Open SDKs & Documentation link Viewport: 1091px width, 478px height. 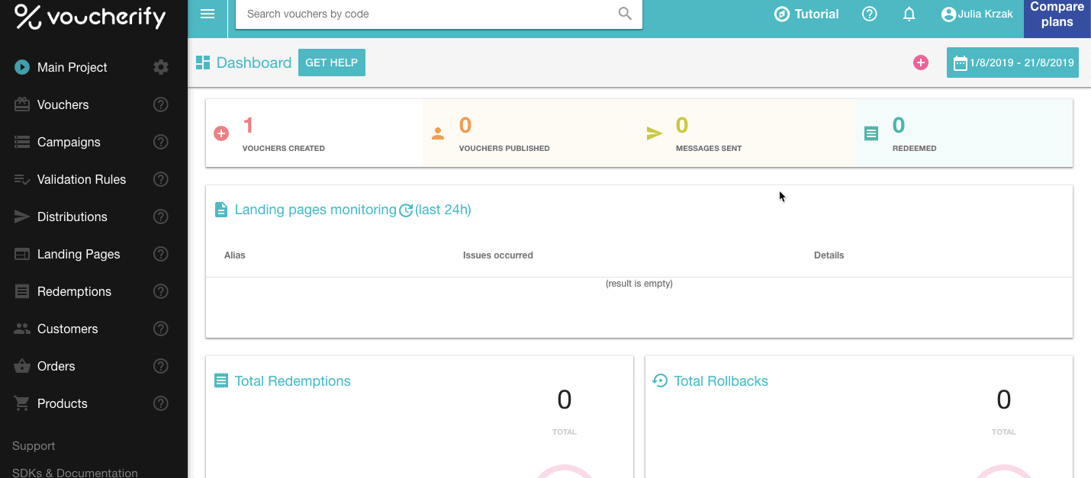[75, 473]
